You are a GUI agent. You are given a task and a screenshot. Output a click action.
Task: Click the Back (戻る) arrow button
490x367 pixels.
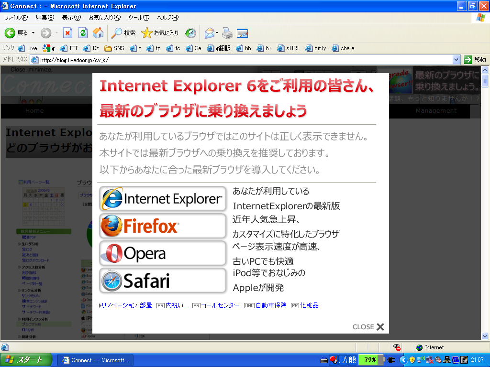tap(16, 33)
